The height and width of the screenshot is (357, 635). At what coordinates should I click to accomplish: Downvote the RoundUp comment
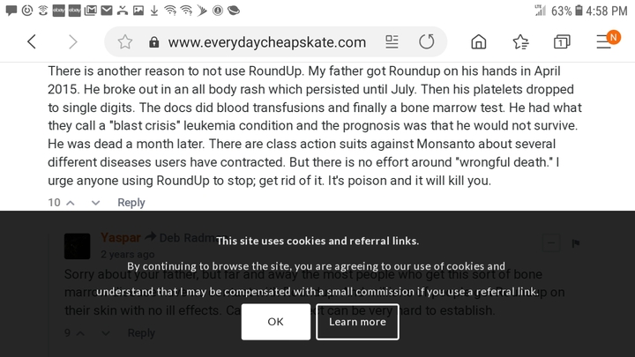click(x=95, y=203)
